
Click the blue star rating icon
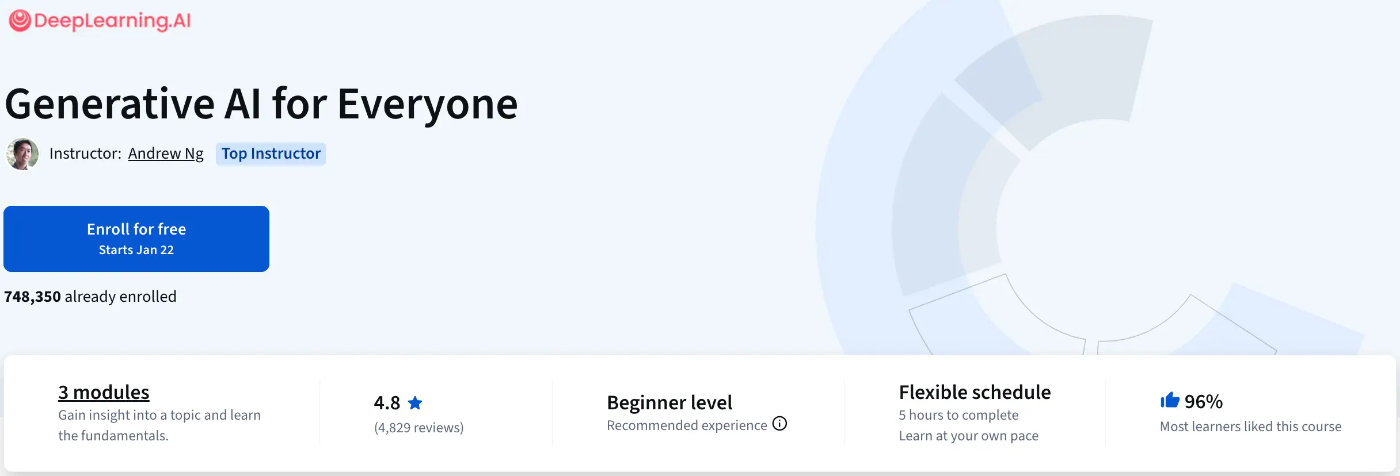coord(414,402)
